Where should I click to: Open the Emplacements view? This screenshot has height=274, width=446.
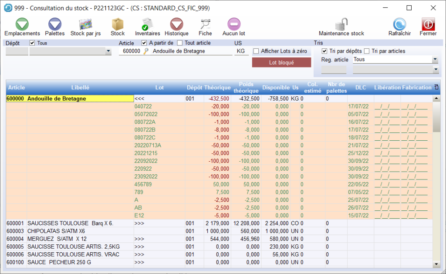tap(22, 25)
